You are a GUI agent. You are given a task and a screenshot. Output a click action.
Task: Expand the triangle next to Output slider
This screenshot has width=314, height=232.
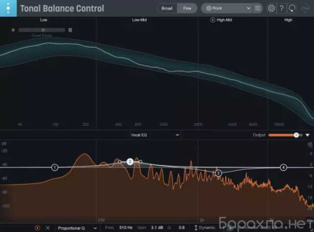point(308,135)
